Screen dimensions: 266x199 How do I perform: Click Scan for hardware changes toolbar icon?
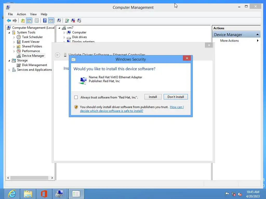pos(59,21)
